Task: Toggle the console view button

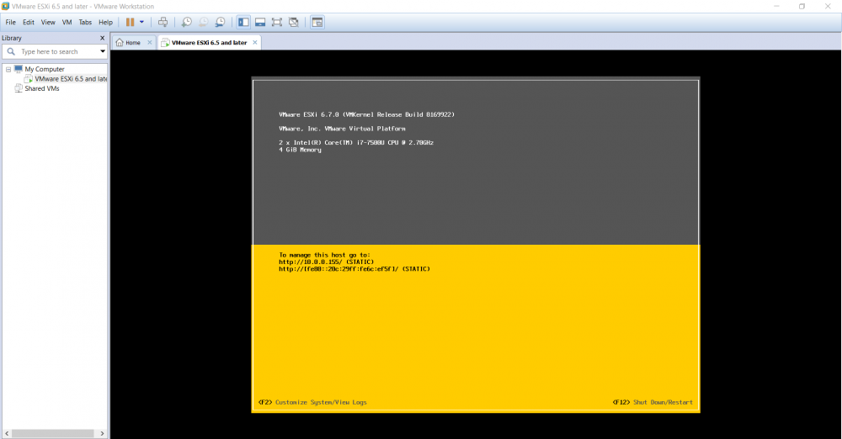Action: coord(317,22)
